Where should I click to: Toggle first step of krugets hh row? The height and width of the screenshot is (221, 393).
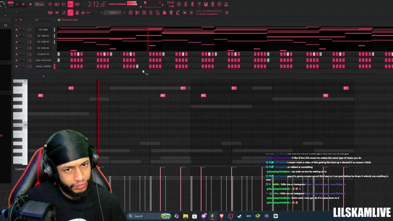point(58,54)
